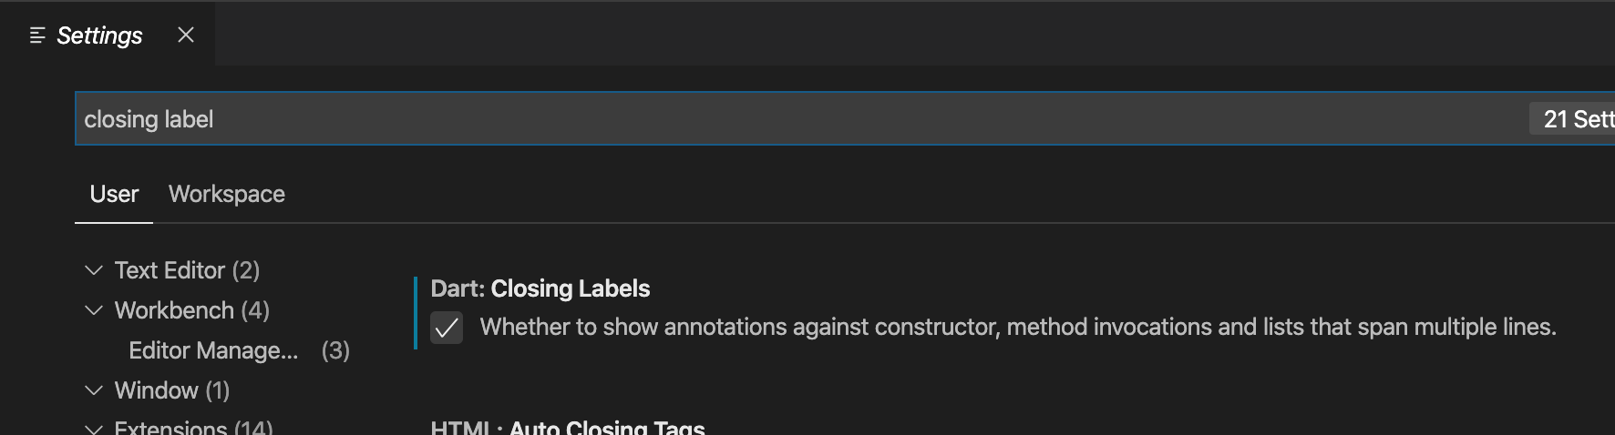Open the Settings editor tab

tap(99, 35)
